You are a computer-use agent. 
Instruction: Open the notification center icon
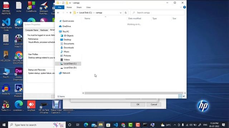click(x=223, y=125)
